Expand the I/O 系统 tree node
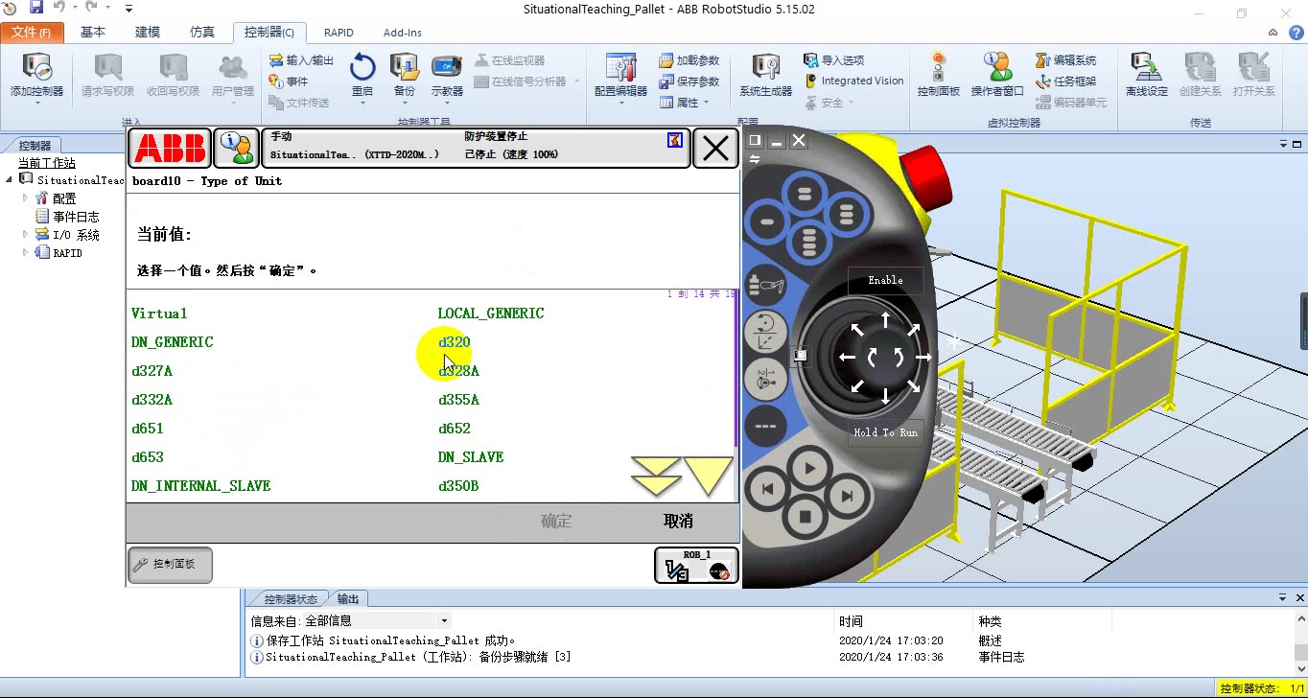Screen dimensions: 1308x698 tap(26, 234)
